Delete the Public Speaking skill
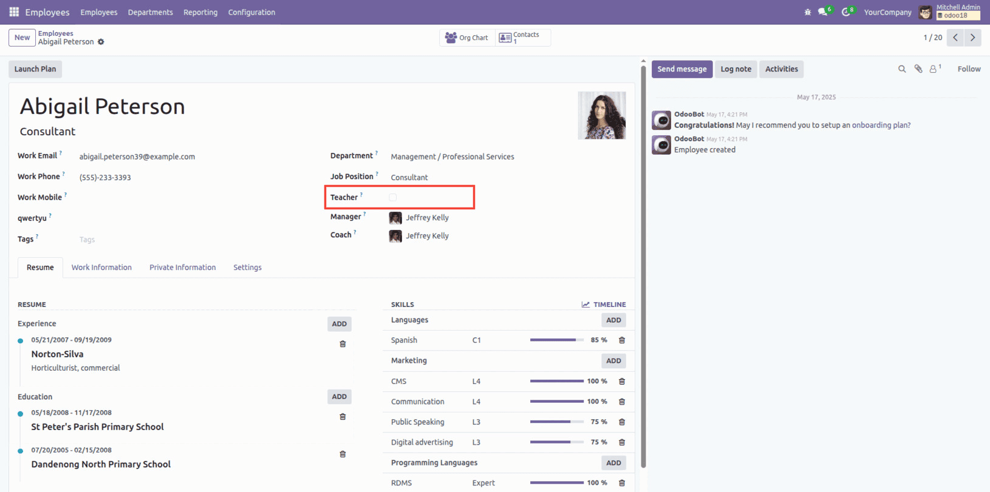 click(x=621, y=422)
